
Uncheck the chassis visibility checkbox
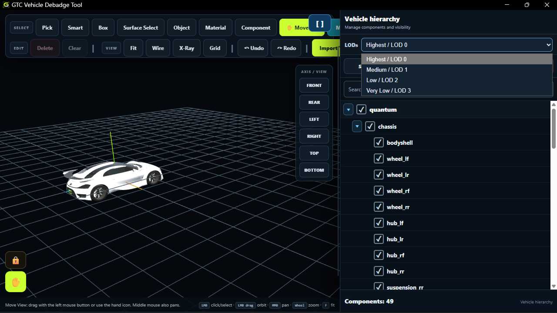pos(370,127)
